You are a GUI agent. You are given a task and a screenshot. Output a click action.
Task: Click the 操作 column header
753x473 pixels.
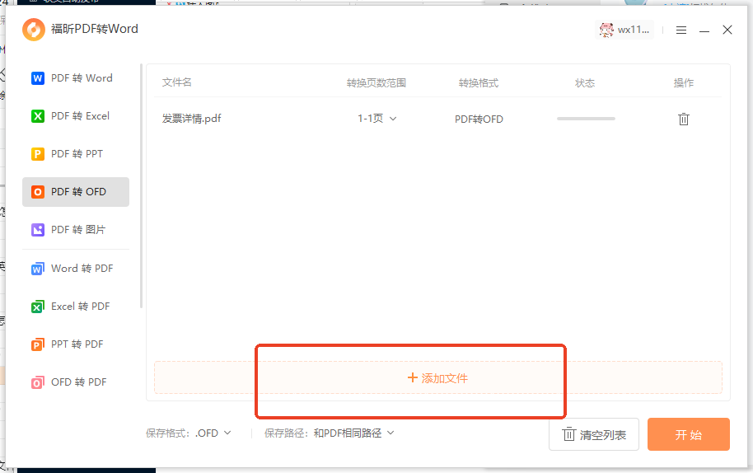click(x=683, y=83)
